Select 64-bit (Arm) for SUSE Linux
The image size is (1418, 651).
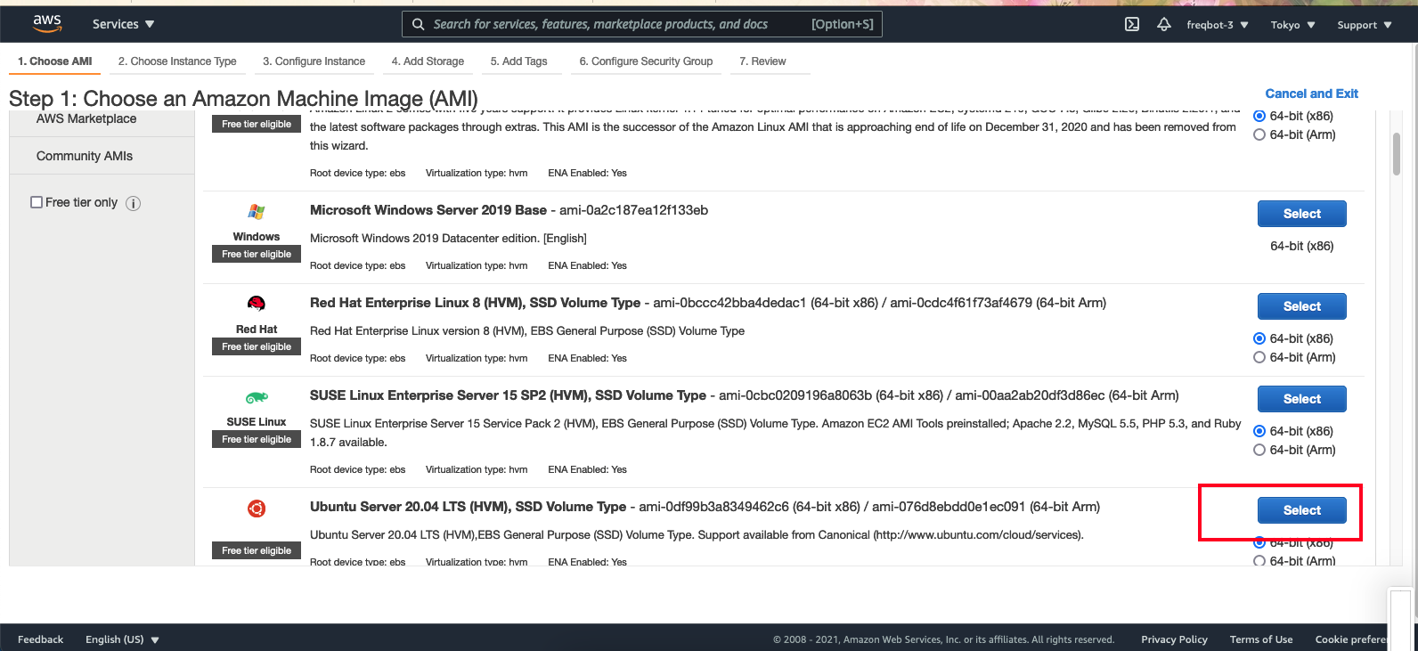point(1259,450)
